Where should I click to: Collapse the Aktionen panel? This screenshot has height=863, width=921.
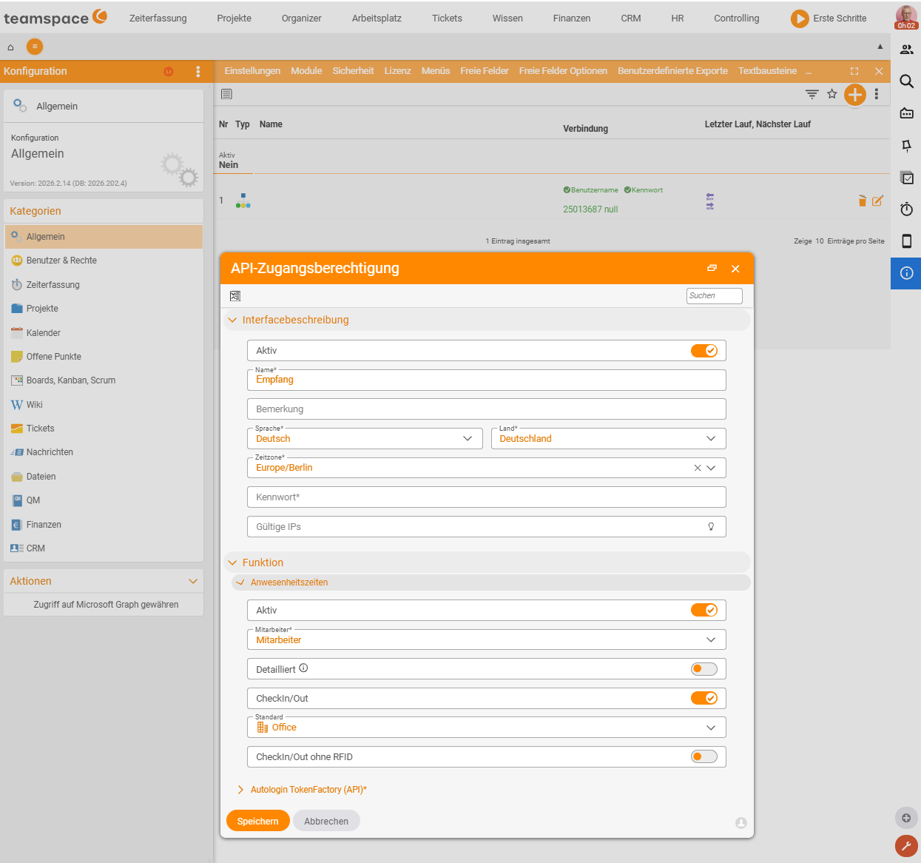[x=193, y=581]
